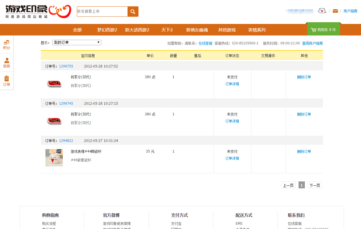
Task: Open order number 1299755
Action: click(x=66, y=66)
